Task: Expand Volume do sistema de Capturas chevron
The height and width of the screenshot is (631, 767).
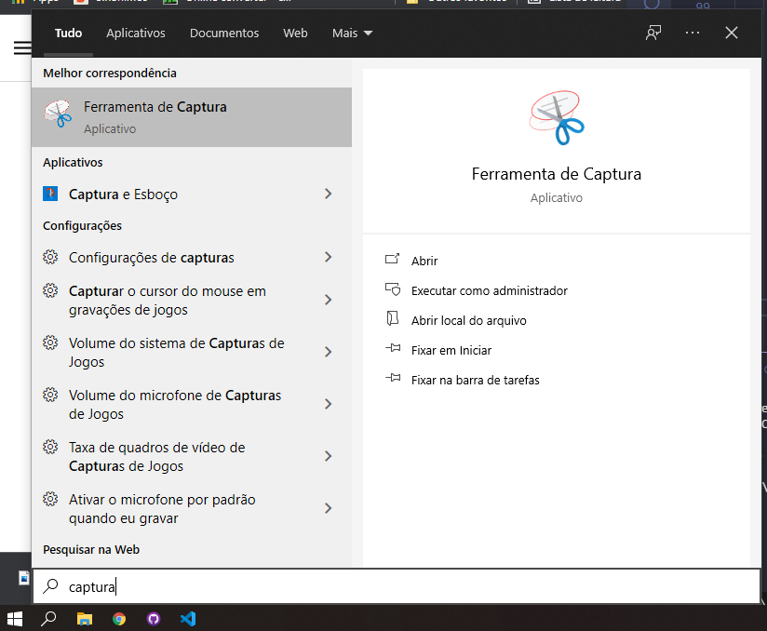Action: point(329,352)
